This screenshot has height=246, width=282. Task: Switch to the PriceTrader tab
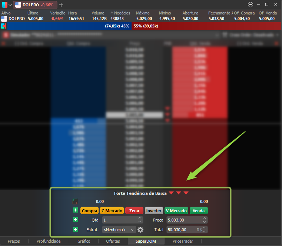click(x=183, y=241)
